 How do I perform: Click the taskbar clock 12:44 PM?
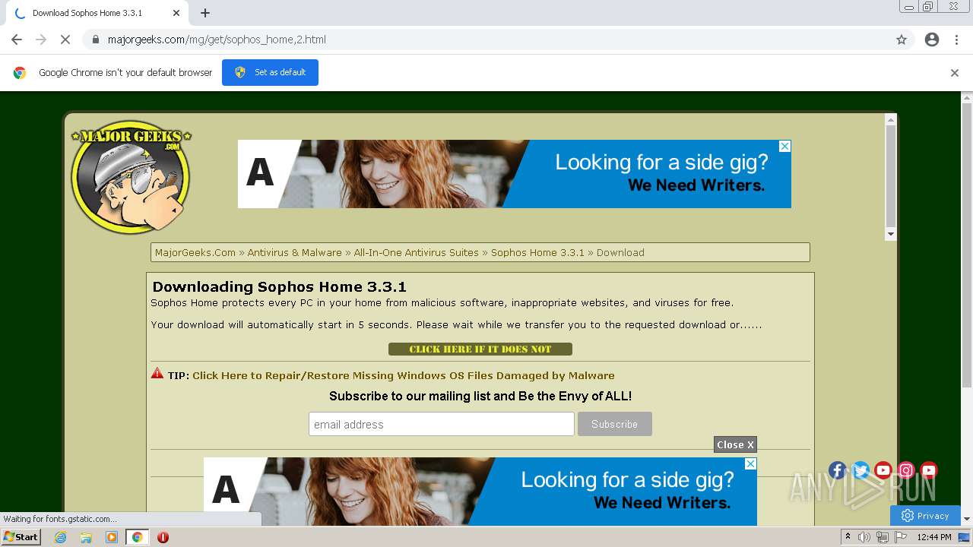(934, 537)
